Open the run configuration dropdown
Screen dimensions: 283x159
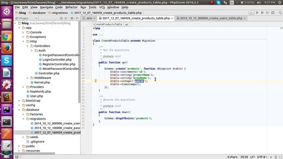(251, 13)
